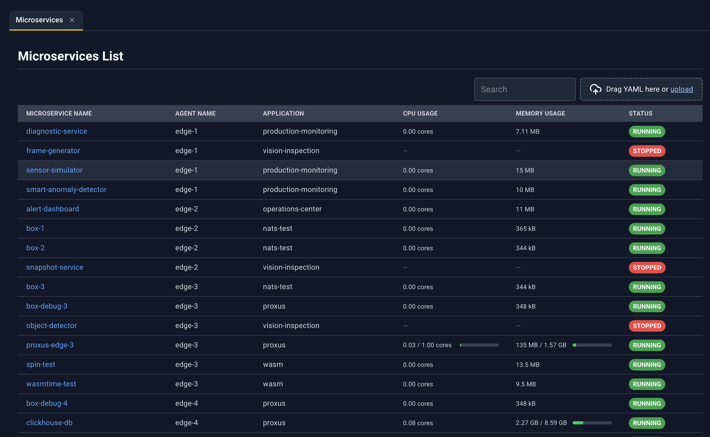Image resolution: width=710 pixels, height=437 pixels.
Task: Open the diagnostic-service microservice
Action: pos(57,131)
